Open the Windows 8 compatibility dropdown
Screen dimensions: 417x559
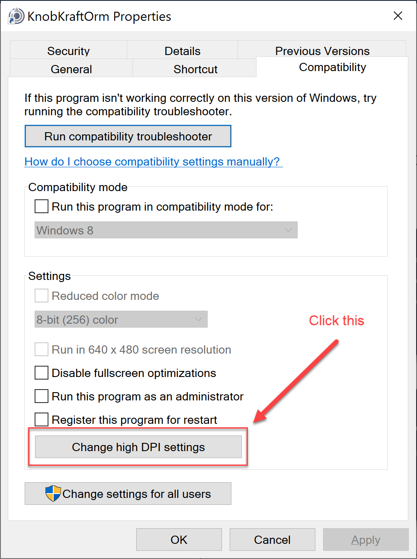[x=166, y=230]
